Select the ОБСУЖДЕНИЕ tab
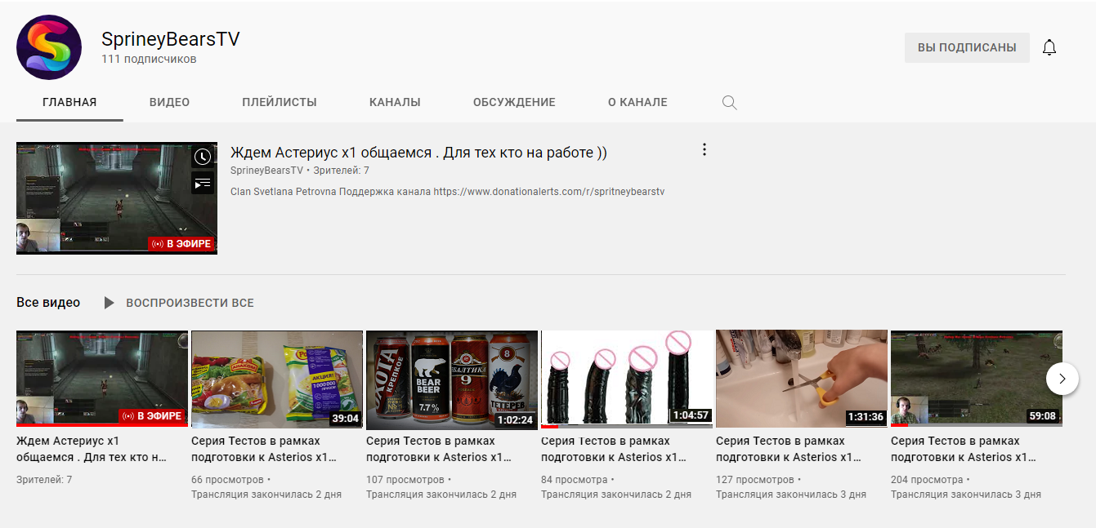Viewport: 1096px width, 528px height. 514,103
